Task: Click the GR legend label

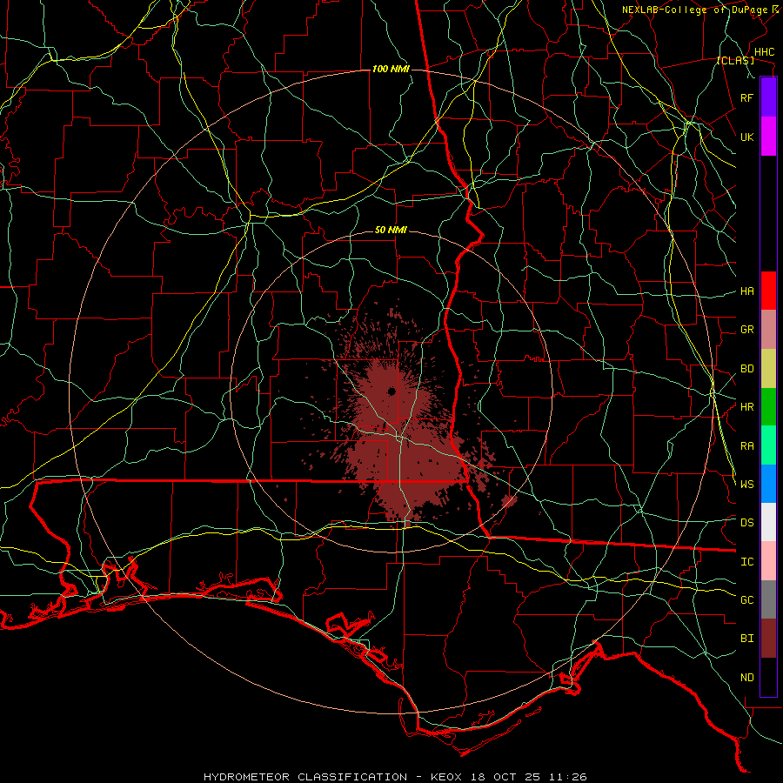Action: pos(746,330)
